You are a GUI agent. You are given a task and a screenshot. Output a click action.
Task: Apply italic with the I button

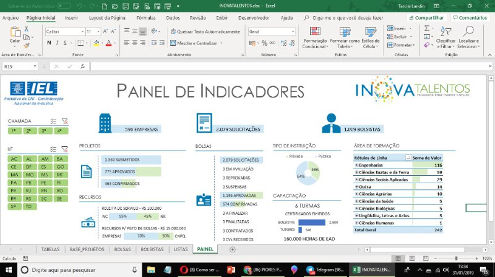click(x=57, y=43)
